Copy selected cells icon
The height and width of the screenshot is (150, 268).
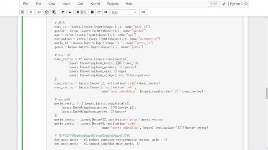[46, 12]
